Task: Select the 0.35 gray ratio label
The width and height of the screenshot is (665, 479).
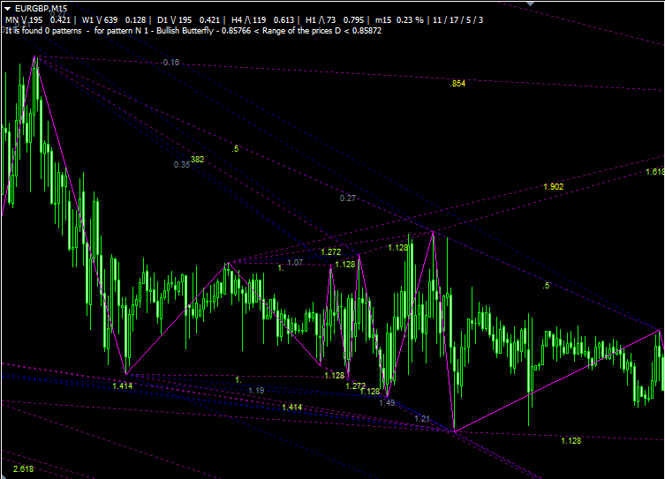Action: pos(181,165)
